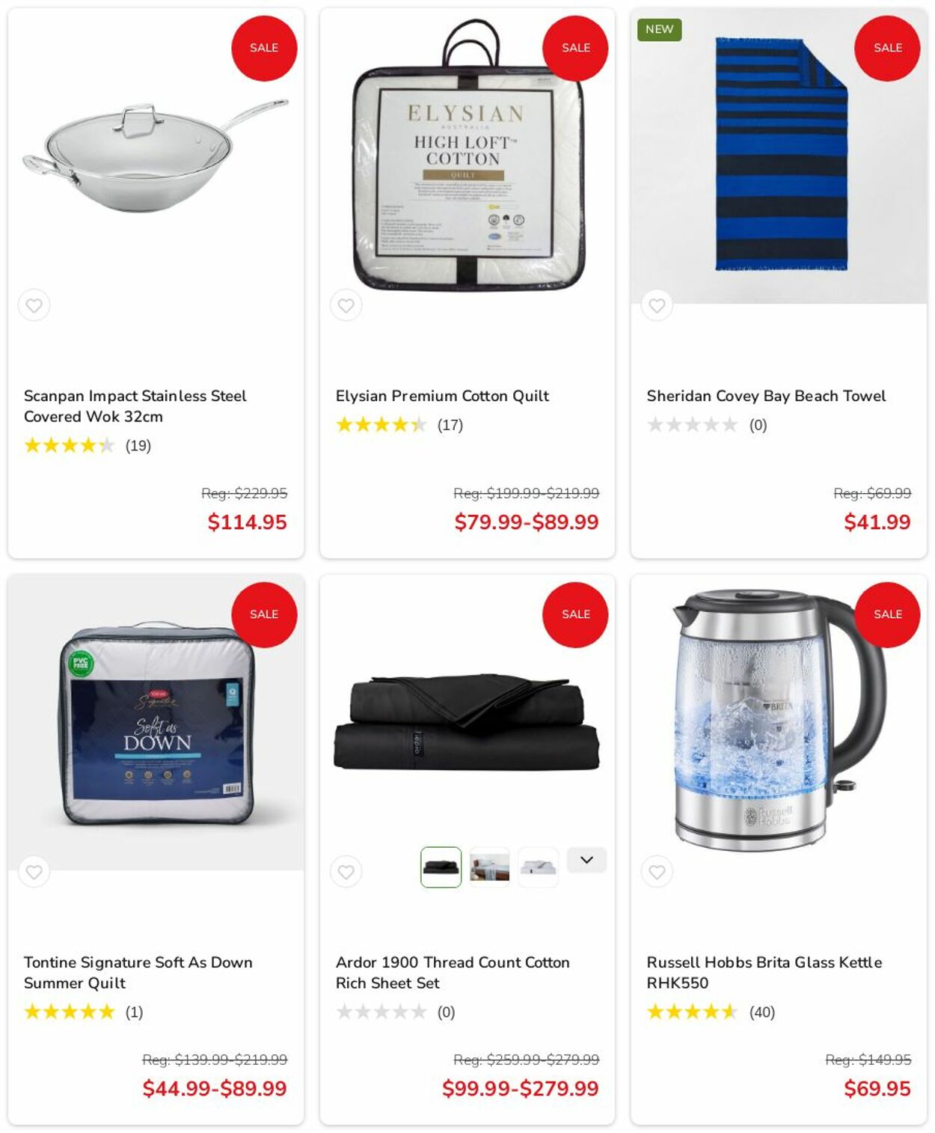Open Elysian Premium Cotton Quilt product page
935x1133 pixels.
coord(442,396)
